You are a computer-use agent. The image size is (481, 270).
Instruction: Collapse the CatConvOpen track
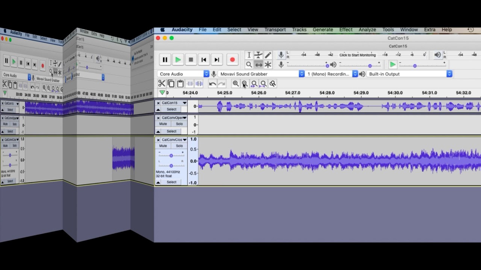coord(158,131)
